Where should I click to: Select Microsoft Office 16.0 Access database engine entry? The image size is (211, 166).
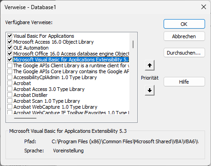(x=71, y=54)
